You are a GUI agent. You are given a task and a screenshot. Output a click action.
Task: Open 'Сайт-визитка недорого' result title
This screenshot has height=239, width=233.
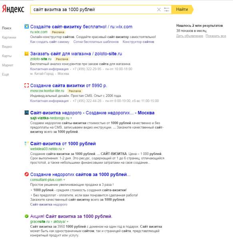tap(92, 113)
